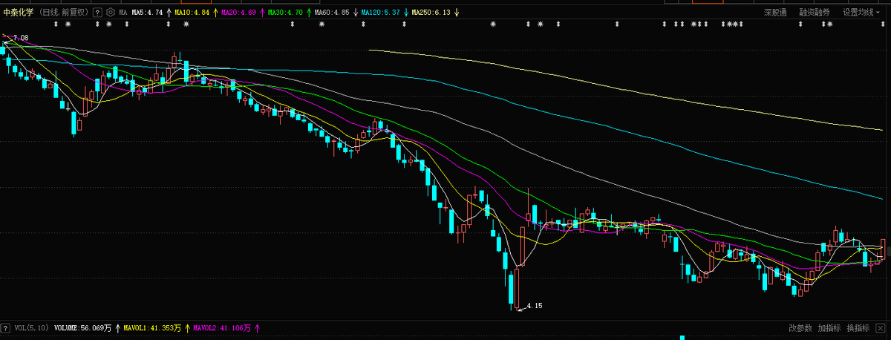Select the 深股通 tab
The width and height of the screenshot is (891, 340).
(775, 13)
